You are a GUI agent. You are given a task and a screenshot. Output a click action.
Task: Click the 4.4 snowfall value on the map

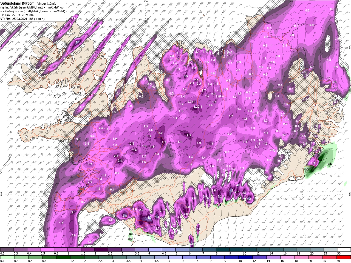(157, 217)
